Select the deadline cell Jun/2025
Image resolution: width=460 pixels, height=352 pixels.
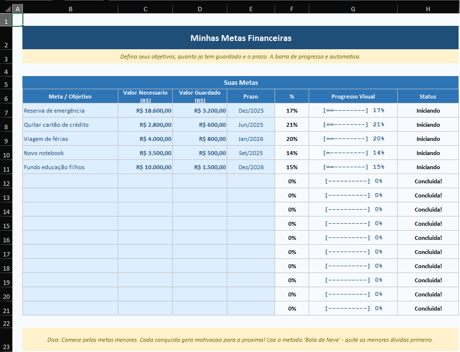coord(251,125)
